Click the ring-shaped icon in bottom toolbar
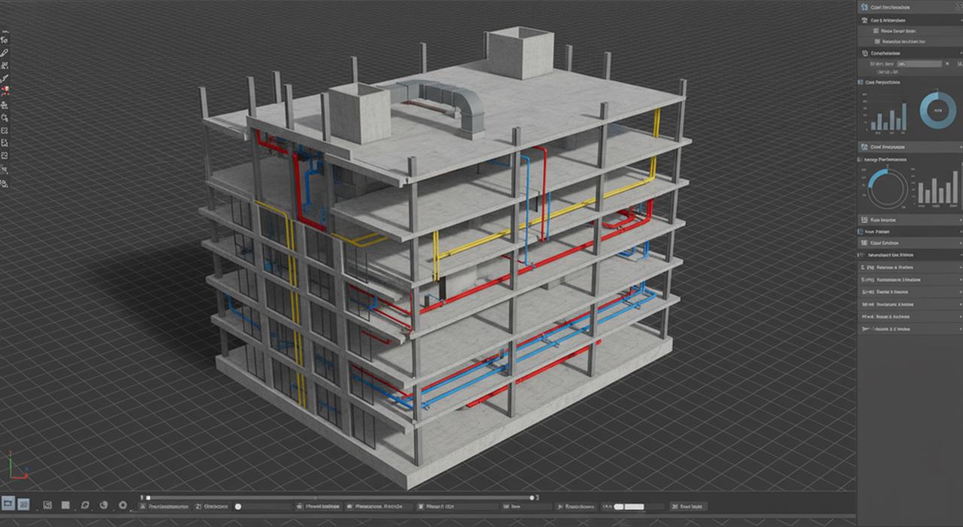Viewport: 963px width, 527px height. tap(123, 505)
